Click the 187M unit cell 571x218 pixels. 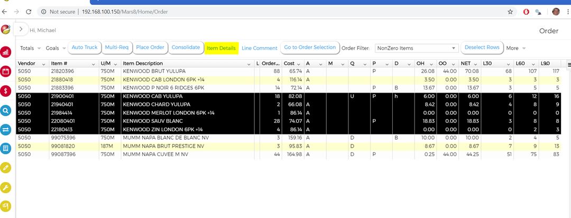point(110,146)
